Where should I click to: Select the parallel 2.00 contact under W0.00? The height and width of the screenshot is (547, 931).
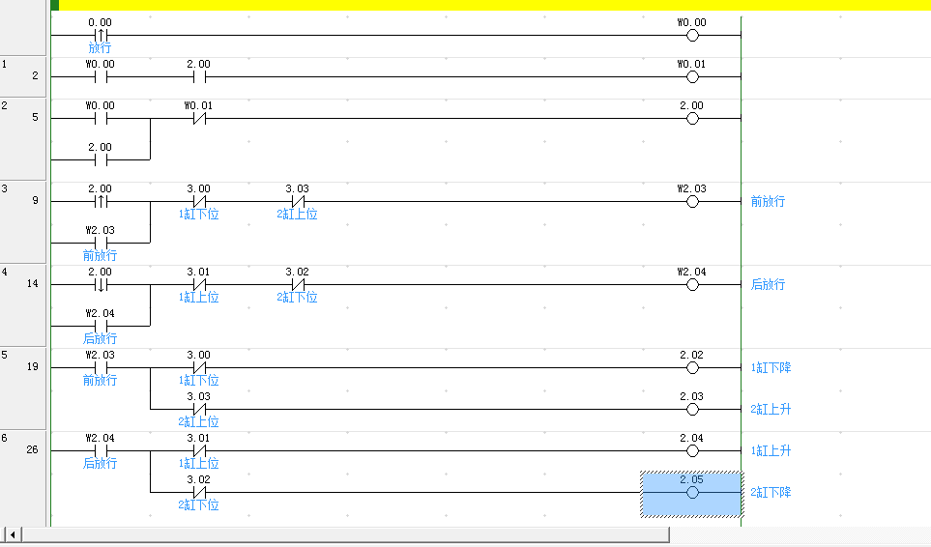tap(100, 160)
